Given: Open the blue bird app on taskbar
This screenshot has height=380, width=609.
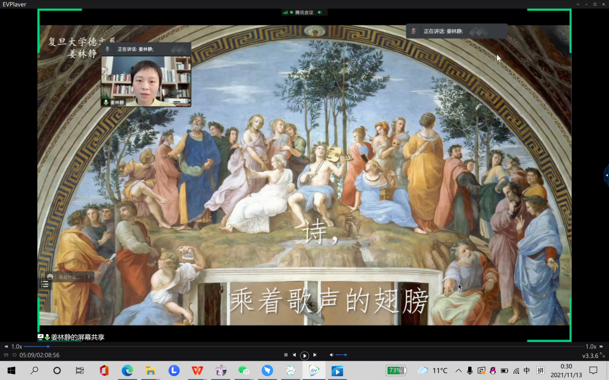Looking at the screenshot, I should [267, 370].
